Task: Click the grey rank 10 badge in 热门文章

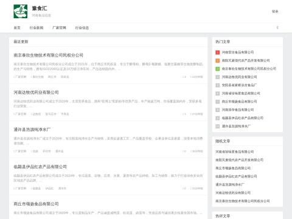Action: click(x=217, y=126)
